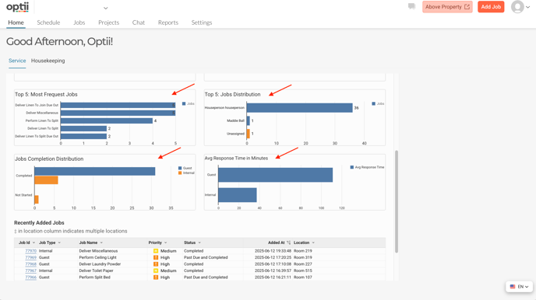Expand the property selector dropdown chevron

pyautogui.click(x=106, y=8)
